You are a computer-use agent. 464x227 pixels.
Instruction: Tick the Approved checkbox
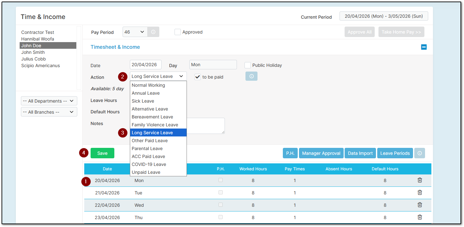point(178,32)
